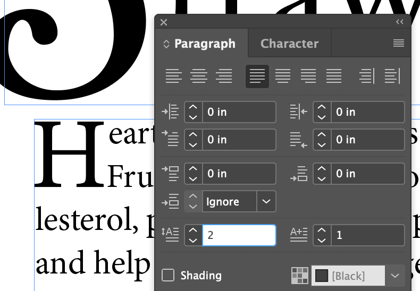Screen dimensions: 420x291
Task: Decrease the Right Indent value
Action: pos(322,117)
